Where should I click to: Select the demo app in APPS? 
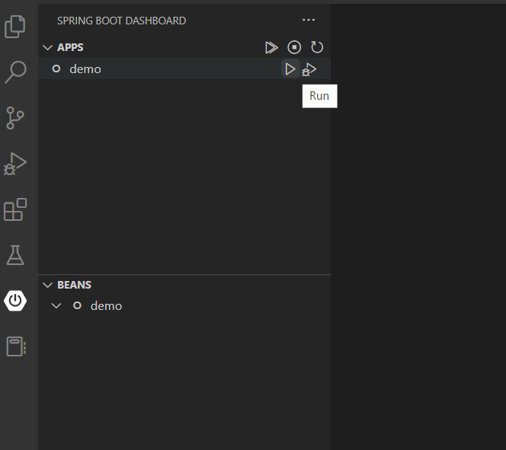[85, 69]
